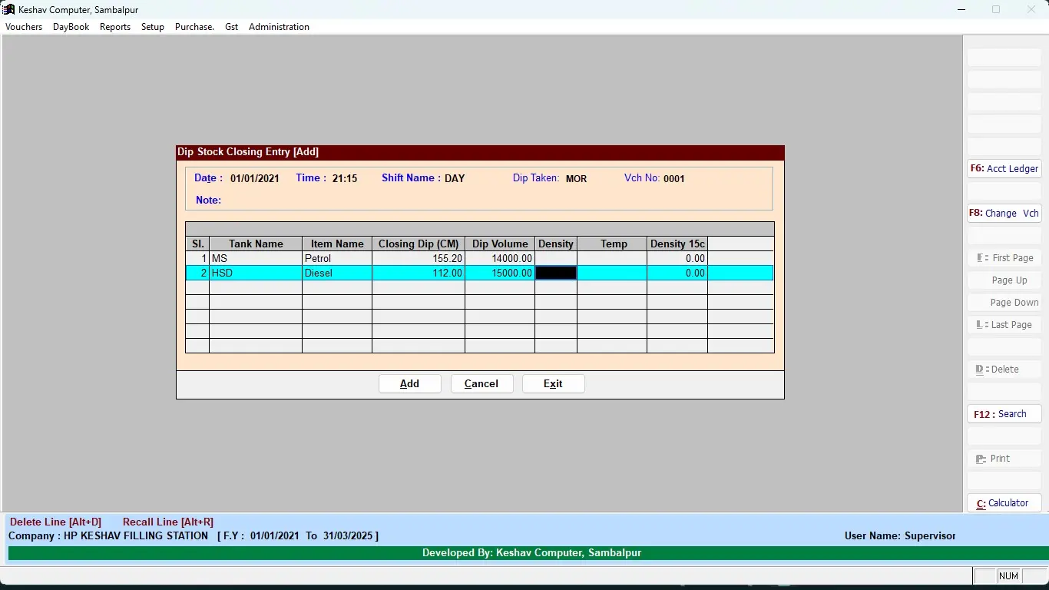This screenshot has height=590, width=1049.
Task: Click the app icon in the title bar
Action: click(9, 9)
